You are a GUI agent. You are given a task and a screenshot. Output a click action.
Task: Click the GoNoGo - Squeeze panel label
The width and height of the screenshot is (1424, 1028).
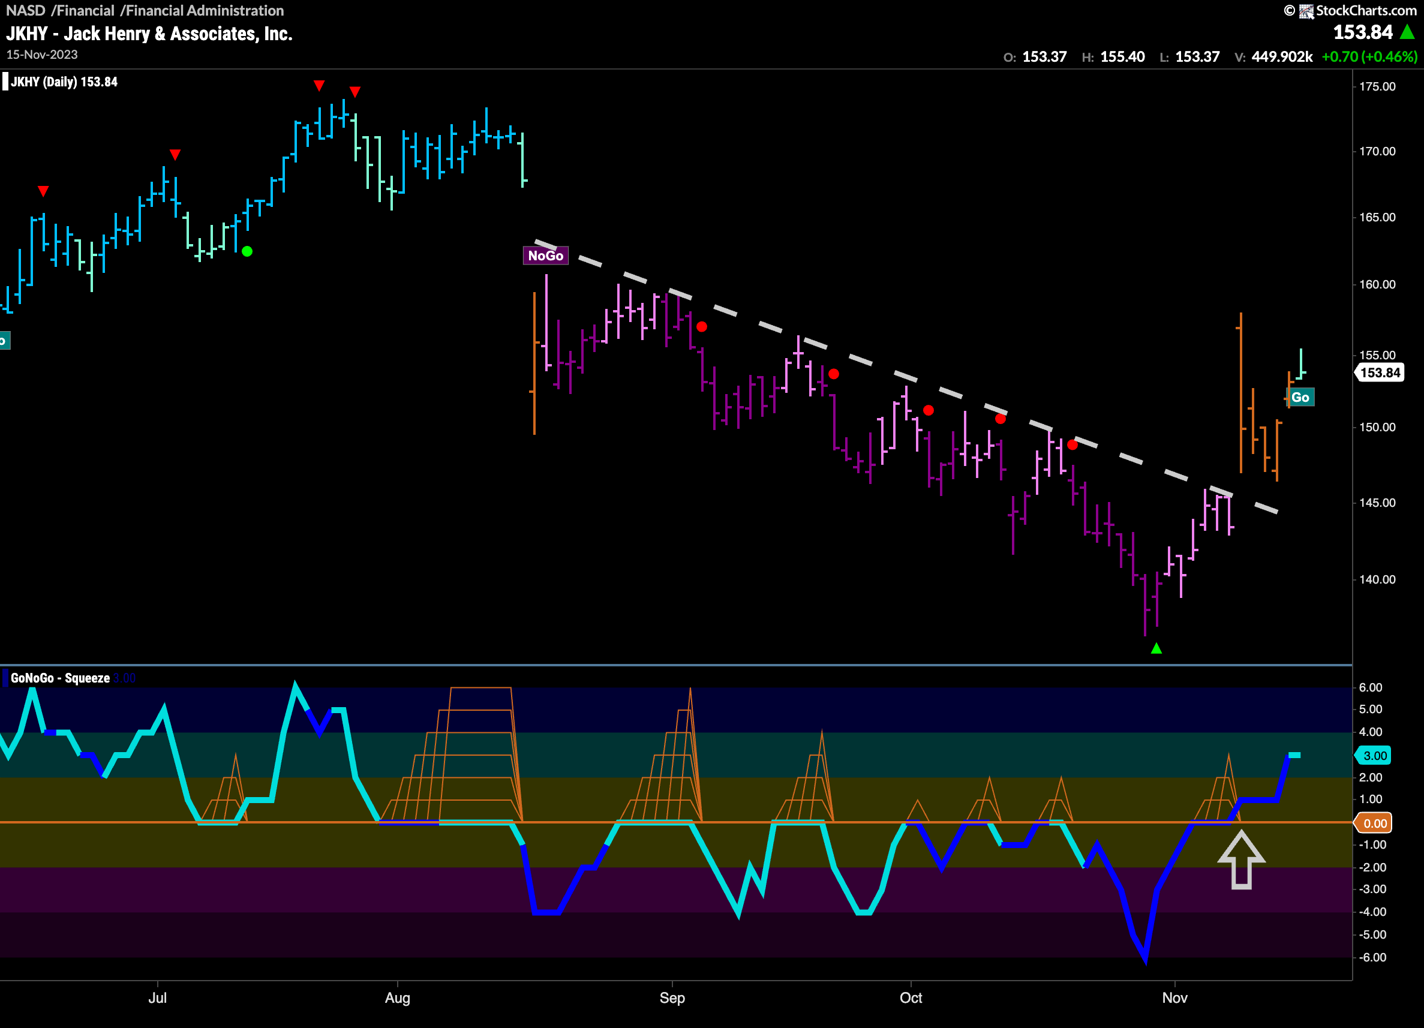[60, 678]
